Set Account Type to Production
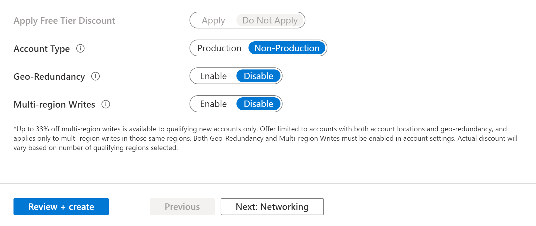The height and width of the screenshot is (226, 536). click(x=219, y=48)
